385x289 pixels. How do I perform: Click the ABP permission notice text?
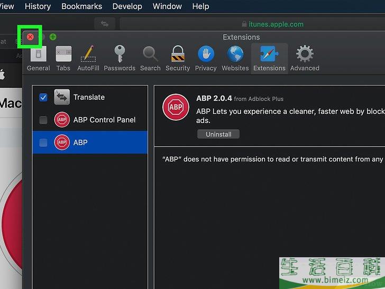click(x=272, y=159)
